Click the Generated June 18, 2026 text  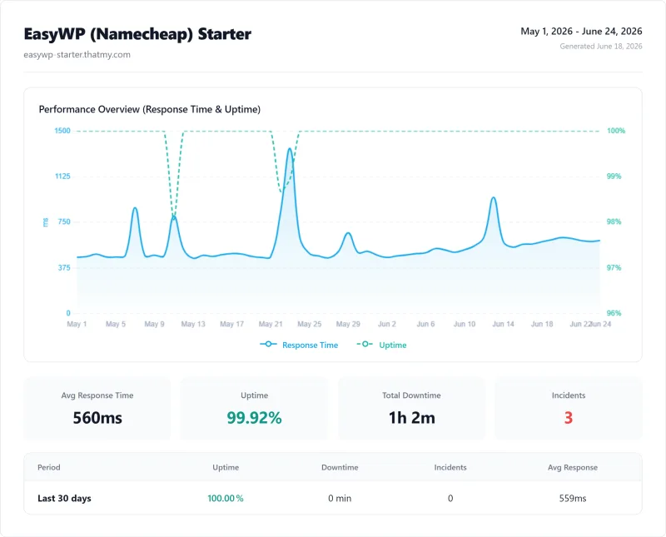point(600,47)
